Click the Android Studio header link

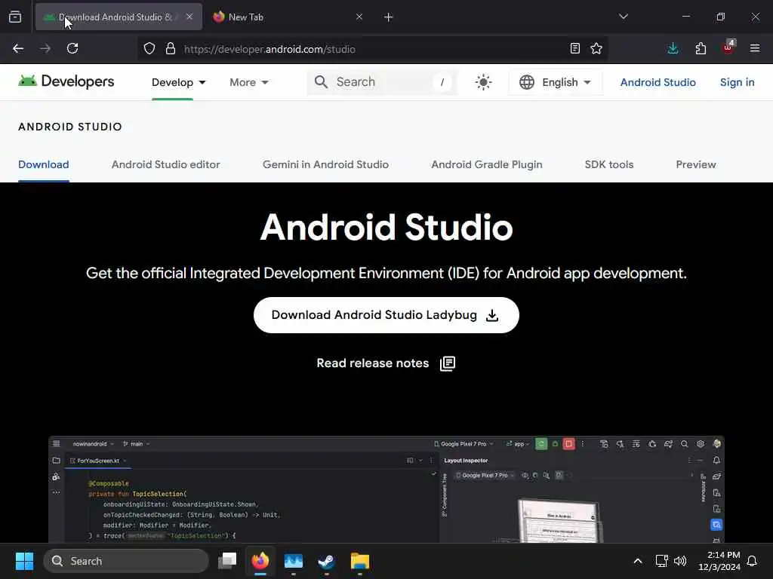point(658,82)
